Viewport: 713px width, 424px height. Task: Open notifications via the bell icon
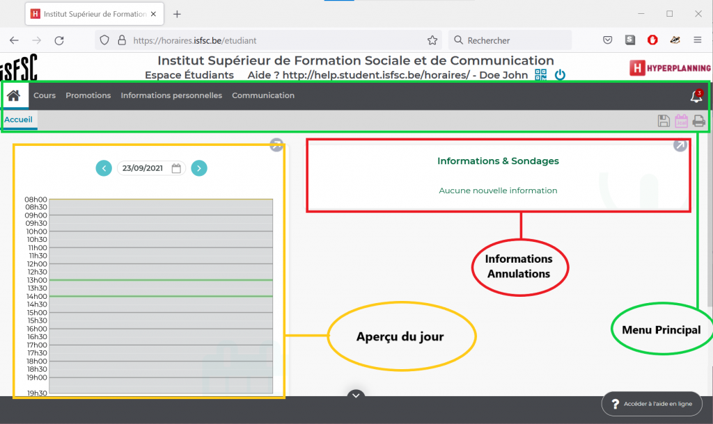click(x=695, y=97)
